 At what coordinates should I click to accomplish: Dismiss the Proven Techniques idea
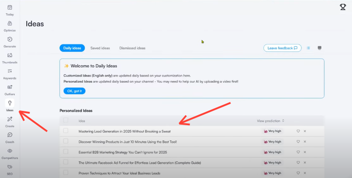click(305, 173)
